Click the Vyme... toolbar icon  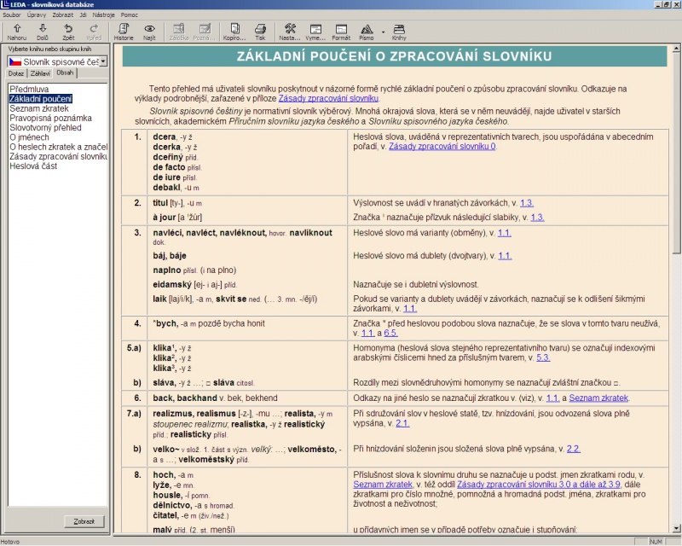tap(315, 32)
